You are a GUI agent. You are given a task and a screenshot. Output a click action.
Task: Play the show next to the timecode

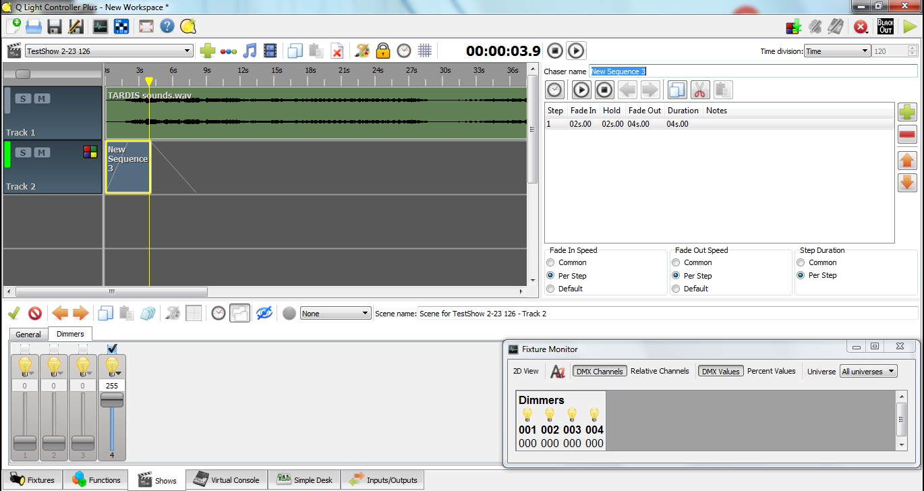575,51
